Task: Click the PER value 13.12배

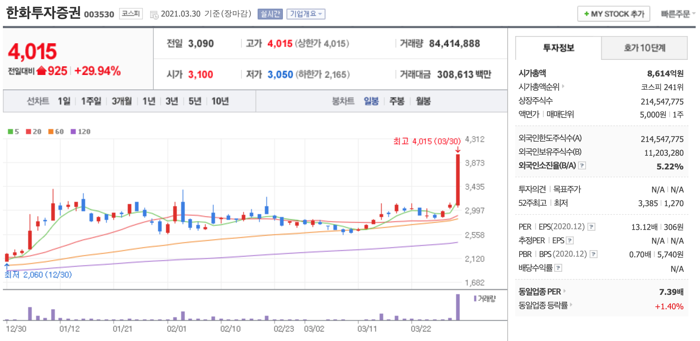Action: [644, 227]
